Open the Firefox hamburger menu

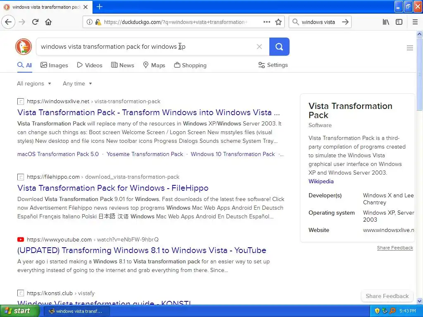[x=415, y=22]
